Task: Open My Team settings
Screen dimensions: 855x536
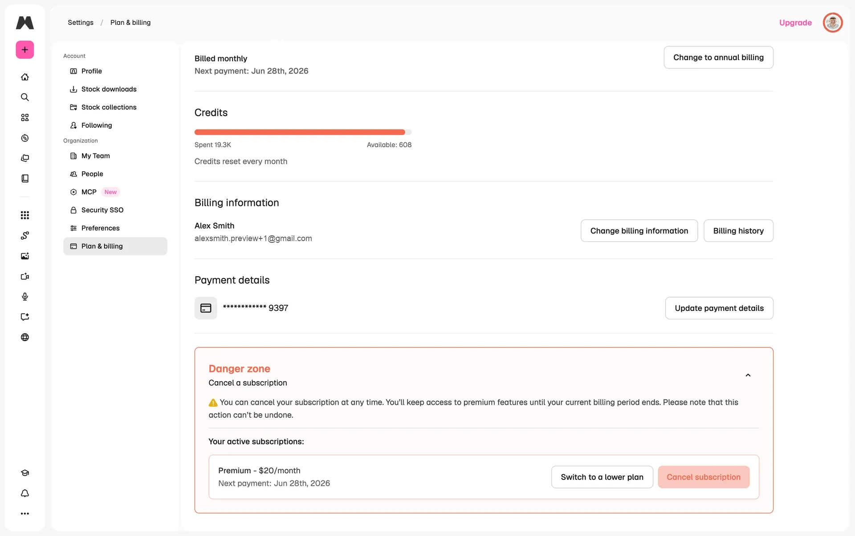Action: (115, 156)
